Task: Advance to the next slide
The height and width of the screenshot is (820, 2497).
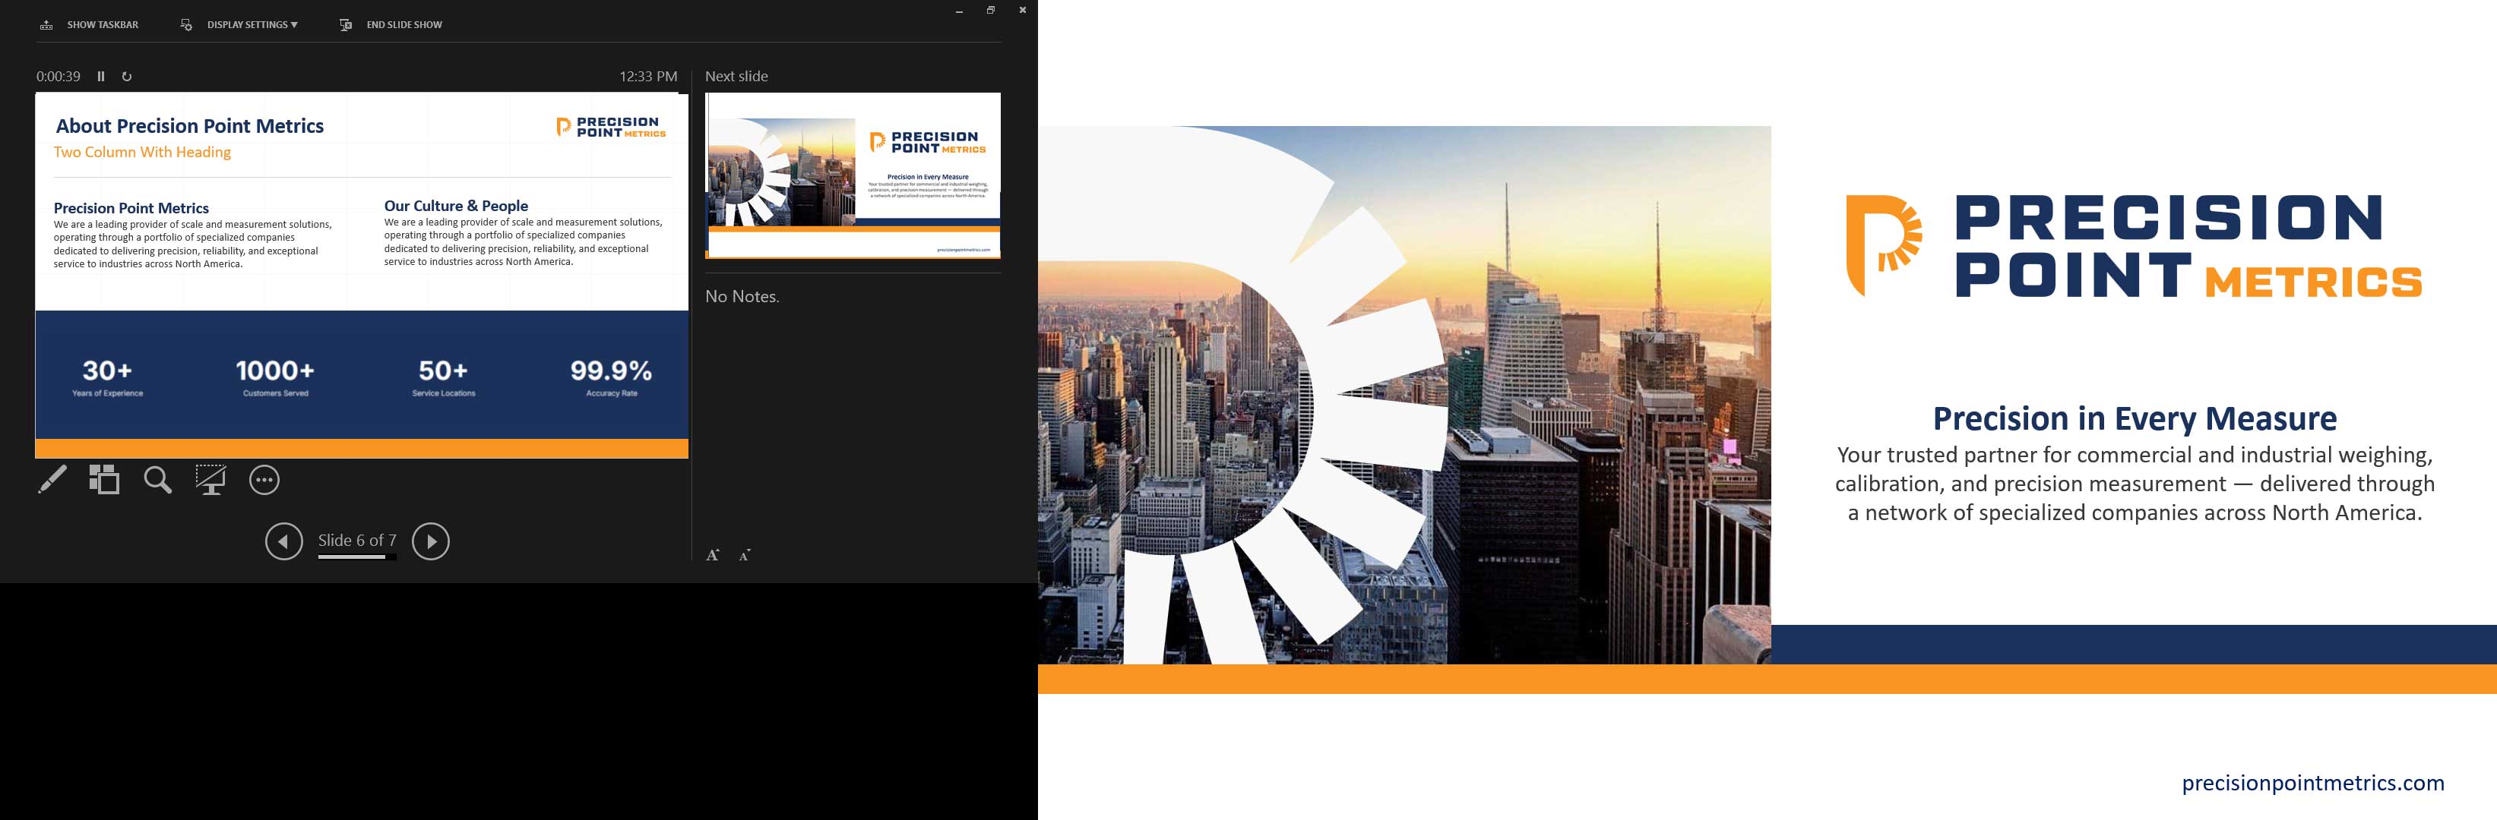Action: [x=430, y=541]
